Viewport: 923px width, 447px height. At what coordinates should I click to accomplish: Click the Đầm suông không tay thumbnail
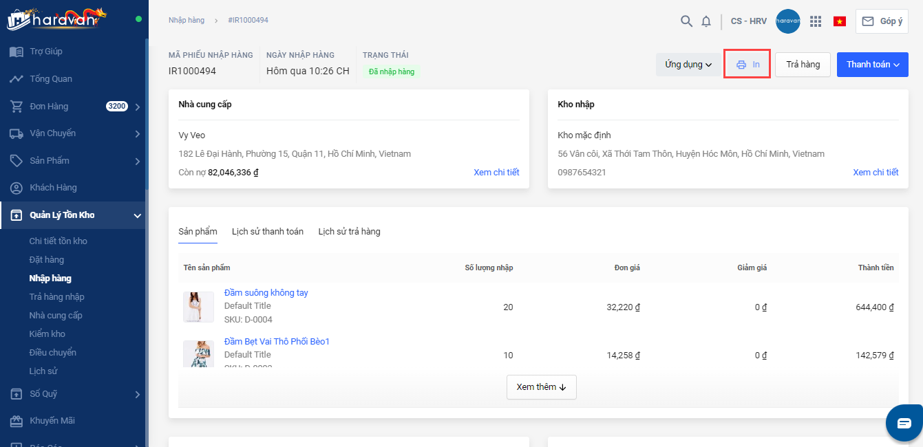[x=198, y=307]
